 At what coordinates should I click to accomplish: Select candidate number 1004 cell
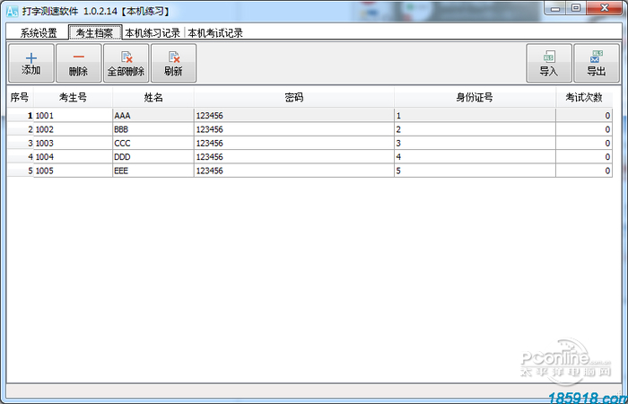coord(73,157)
